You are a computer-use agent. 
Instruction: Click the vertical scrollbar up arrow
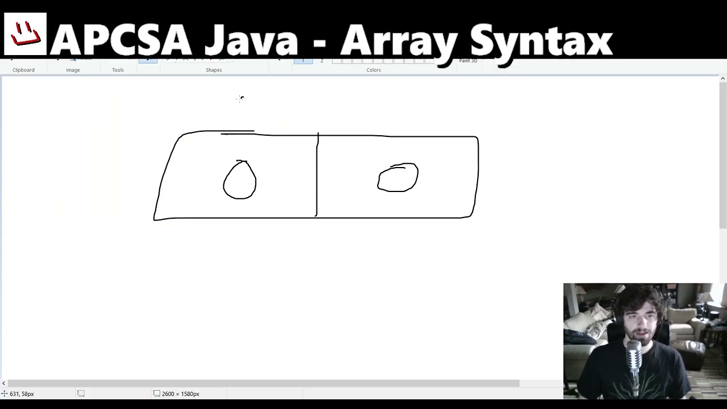[x=722, y=78]
